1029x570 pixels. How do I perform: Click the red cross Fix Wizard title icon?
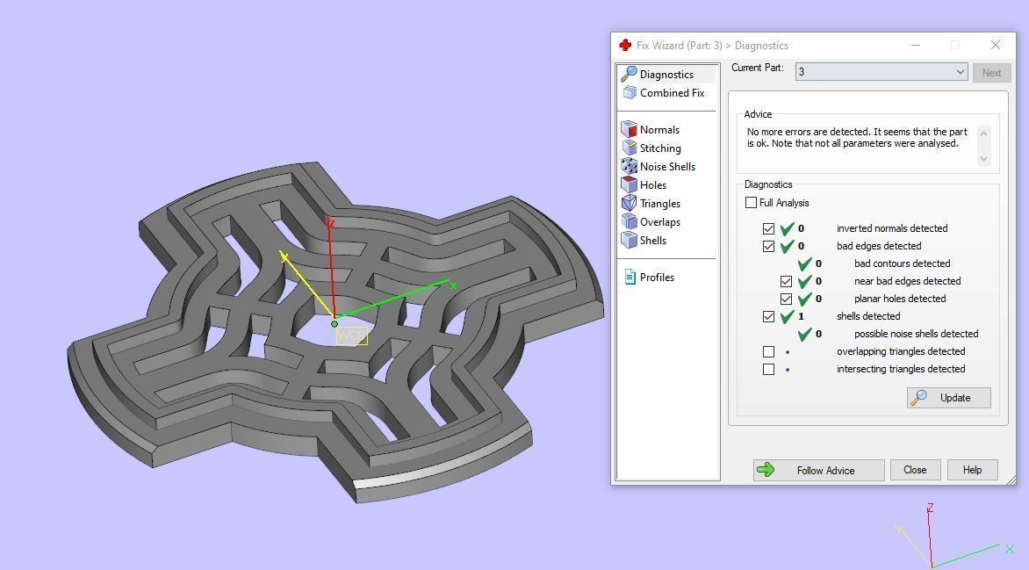click(625, 46)
